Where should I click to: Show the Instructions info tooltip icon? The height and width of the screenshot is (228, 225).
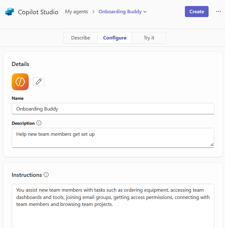pos(46,175)
